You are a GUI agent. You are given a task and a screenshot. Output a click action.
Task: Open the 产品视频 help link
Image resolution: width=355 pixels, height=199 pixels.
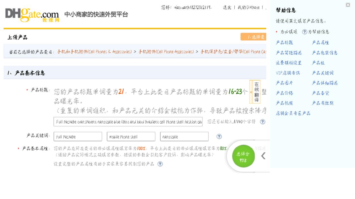point(284,103)
